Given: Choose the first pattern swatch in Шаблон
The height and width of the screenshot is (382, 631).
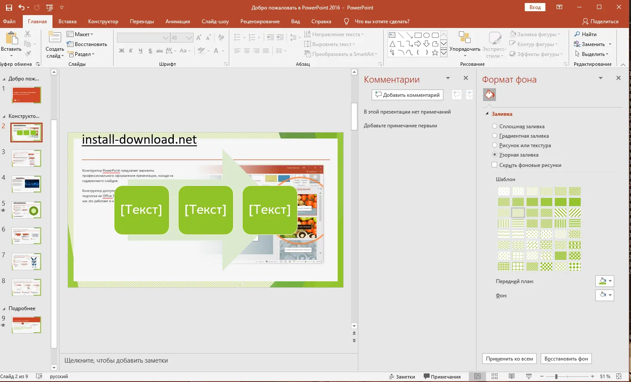Looking at the screenshot, I should click(x=503, y=191).
